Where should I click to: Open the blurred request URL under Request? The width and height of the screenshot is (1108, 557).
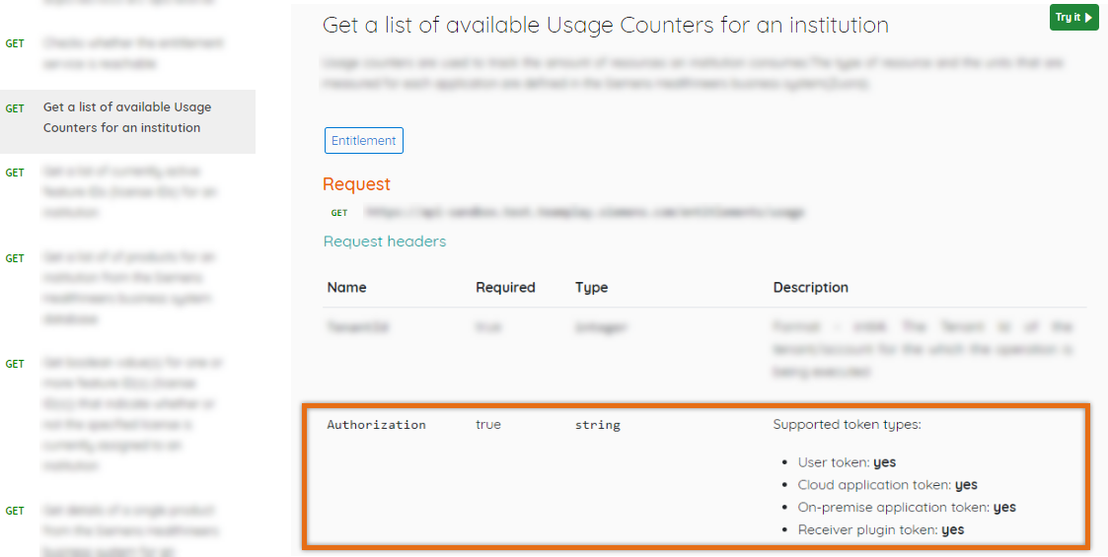[x=583, y=212]
